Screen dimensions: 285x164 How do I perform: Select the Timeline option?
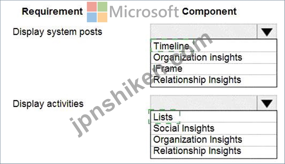click(x=214, y=46)
